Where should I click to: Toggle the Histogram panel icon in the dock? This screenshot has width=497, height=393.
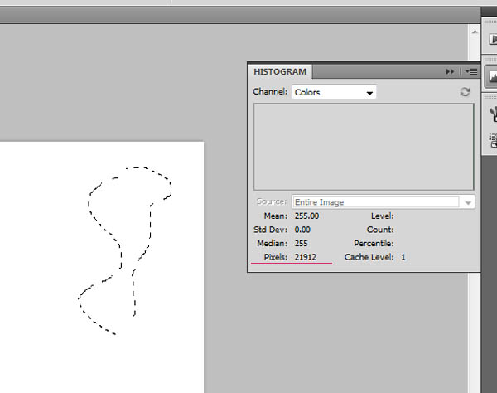[491, 76]
